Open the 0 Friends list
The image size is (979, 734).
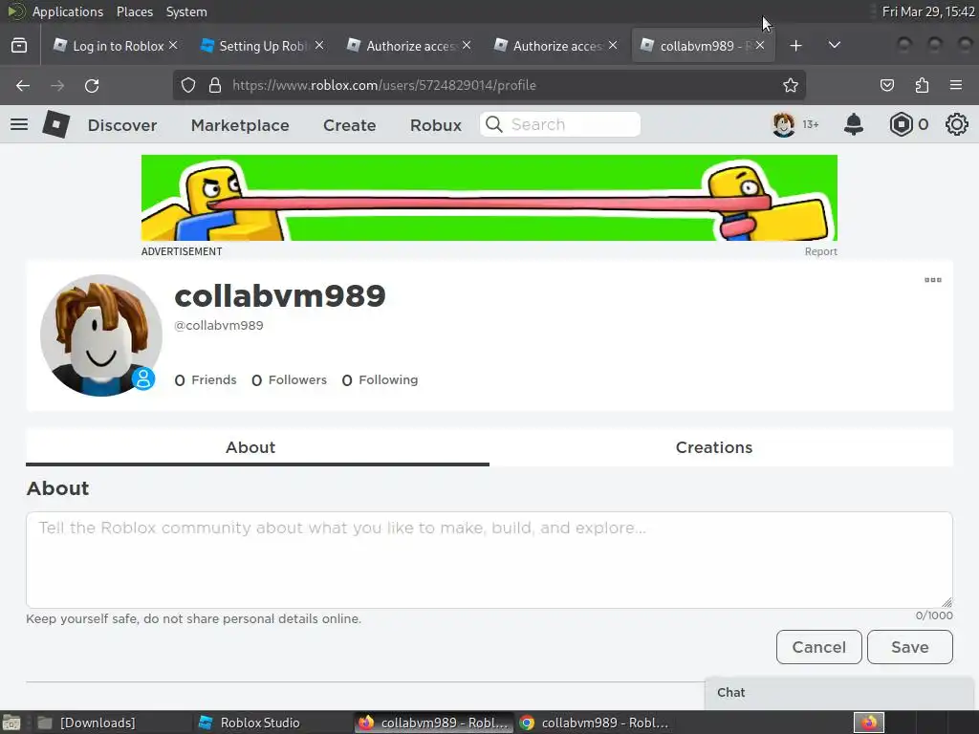click(x=206, y=379)
